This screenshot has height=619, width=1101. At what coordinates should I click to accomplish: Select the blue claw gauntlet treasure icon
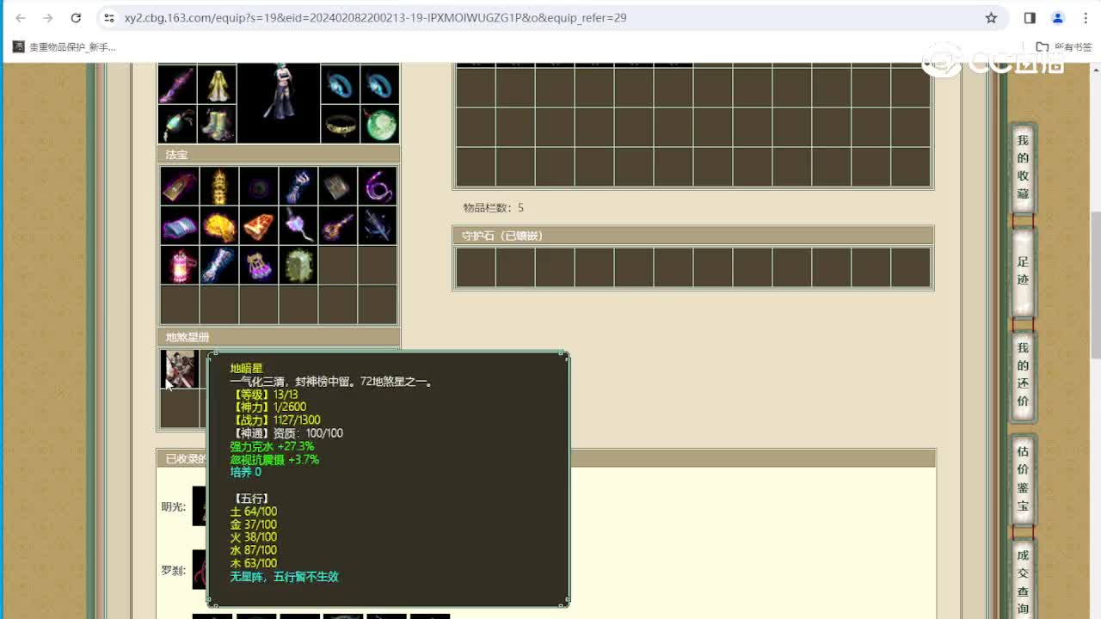[298, 186]
